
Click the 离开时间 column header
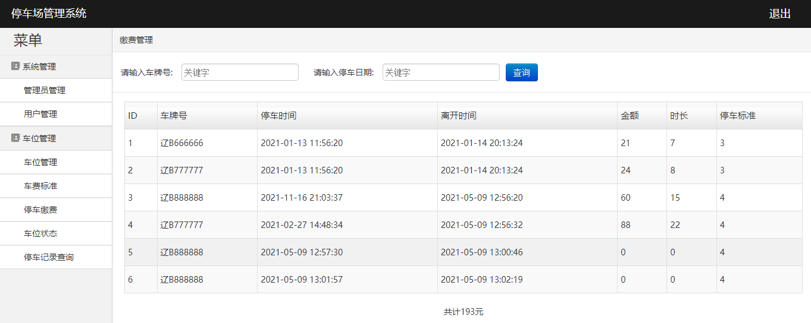[x=527, y=116]
